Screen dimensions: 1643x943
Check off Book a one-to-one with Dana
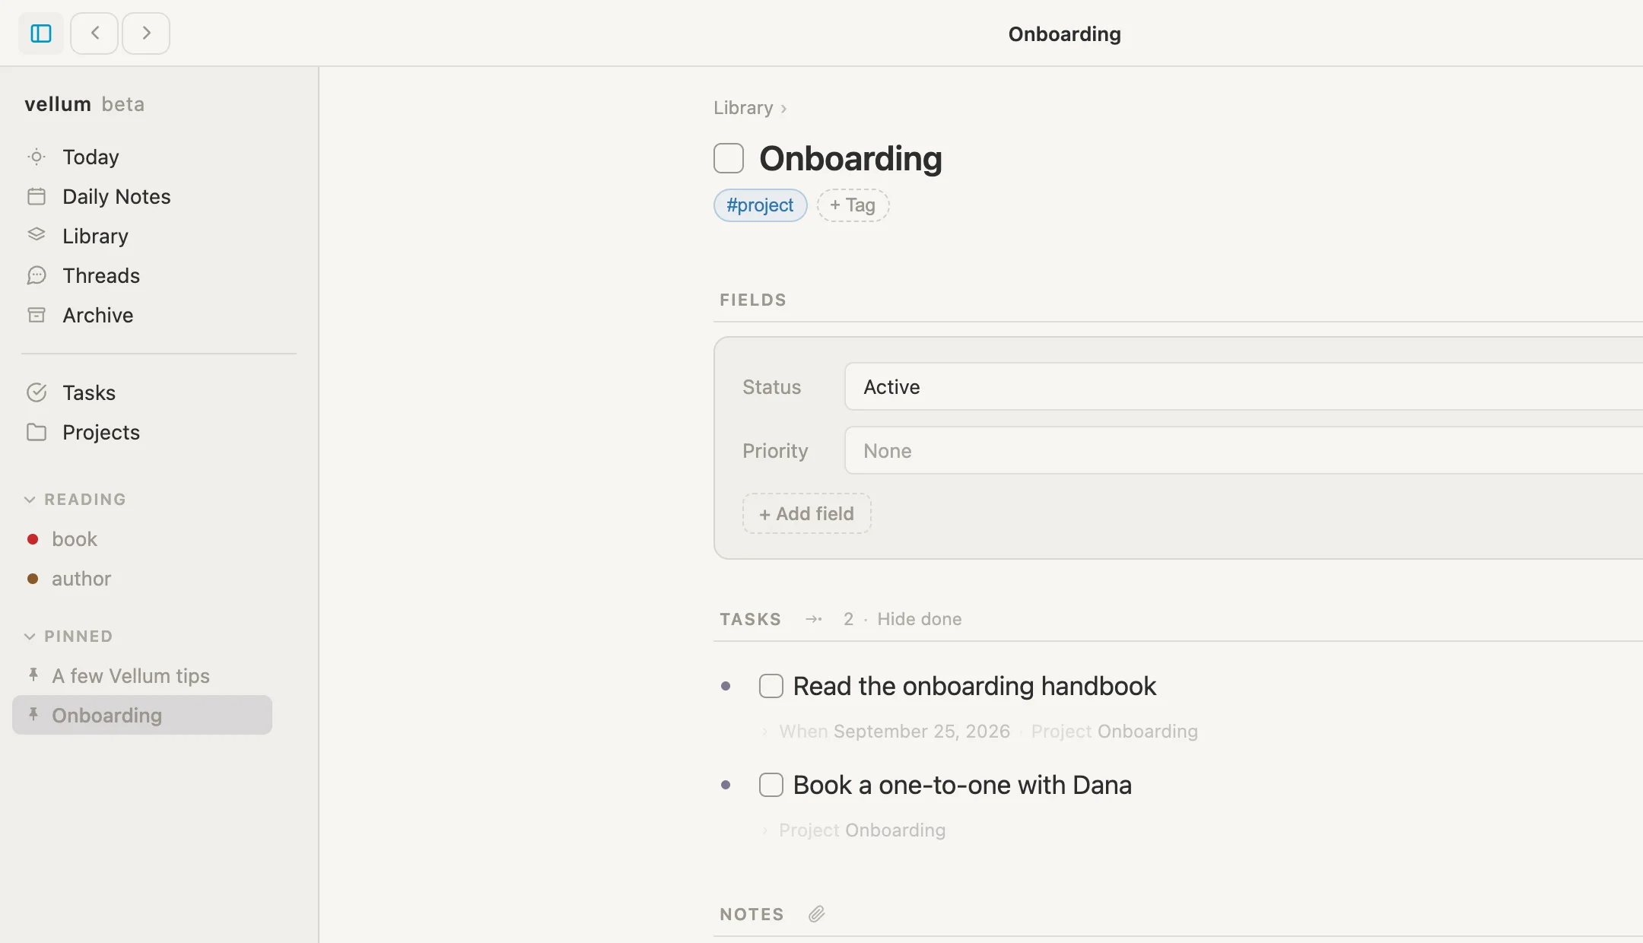coord(771,785)
